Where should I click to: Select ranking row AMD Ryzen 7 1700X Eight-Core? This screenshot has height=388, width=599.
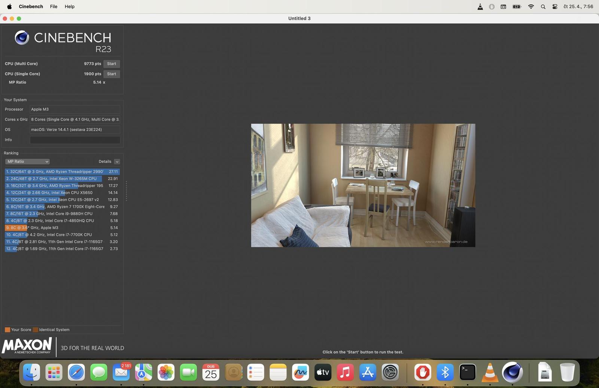pyautogui.click(x=62, y=207)
